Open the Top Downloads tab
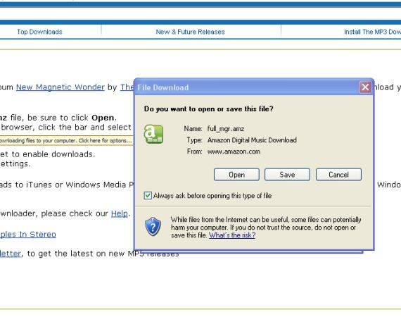 click(39, 32)
